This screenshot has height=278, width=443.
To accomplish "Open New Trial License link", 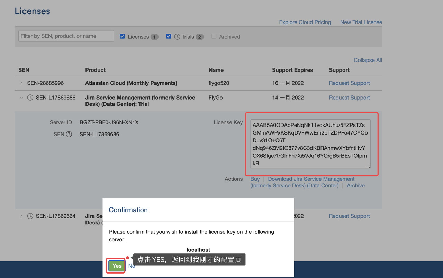I will (361, 22).
